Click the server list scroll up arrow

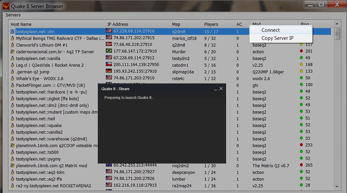(x=337, y=24)
